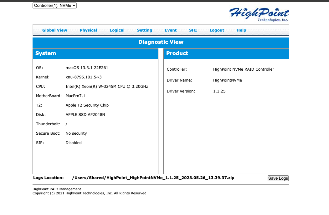Select the OS value macOS 13.3.1 22E261
This screenshot has width=329, height=215.
click(x=87, y=68)
